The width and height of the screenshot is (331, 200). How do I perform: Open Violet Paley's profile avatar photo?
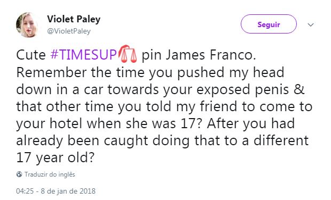[27, 25]
